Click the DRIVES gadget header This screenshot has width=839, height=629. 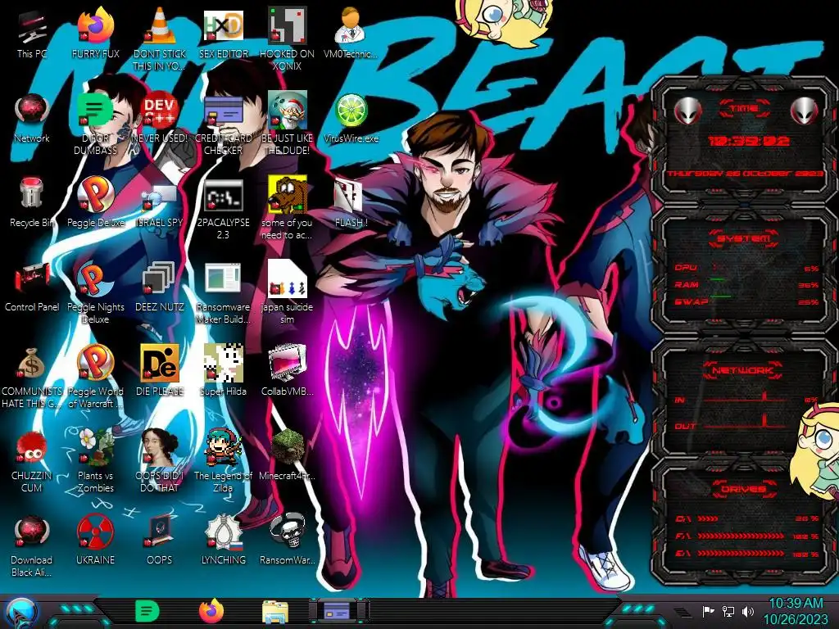[743, 489]
